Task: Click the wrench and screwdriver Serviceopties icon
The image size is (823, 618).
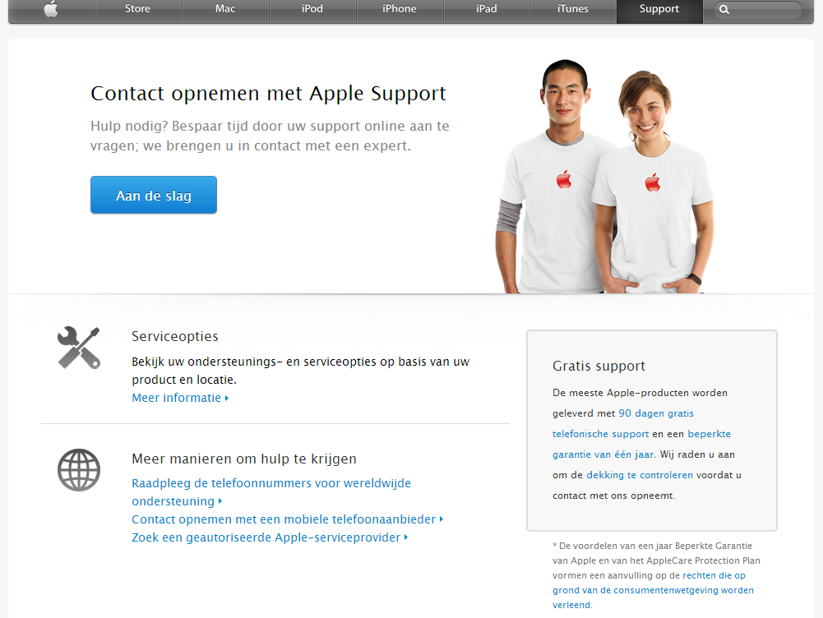Action: 79,348
